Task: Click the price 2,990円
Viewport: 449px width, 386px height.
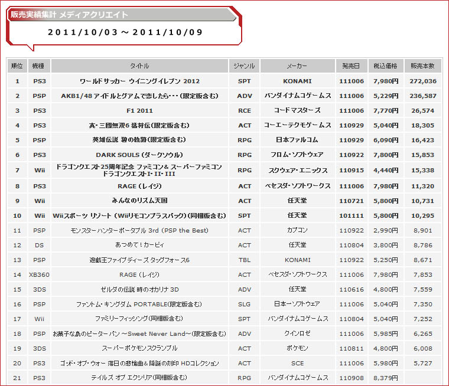Action: coord(386,230)
